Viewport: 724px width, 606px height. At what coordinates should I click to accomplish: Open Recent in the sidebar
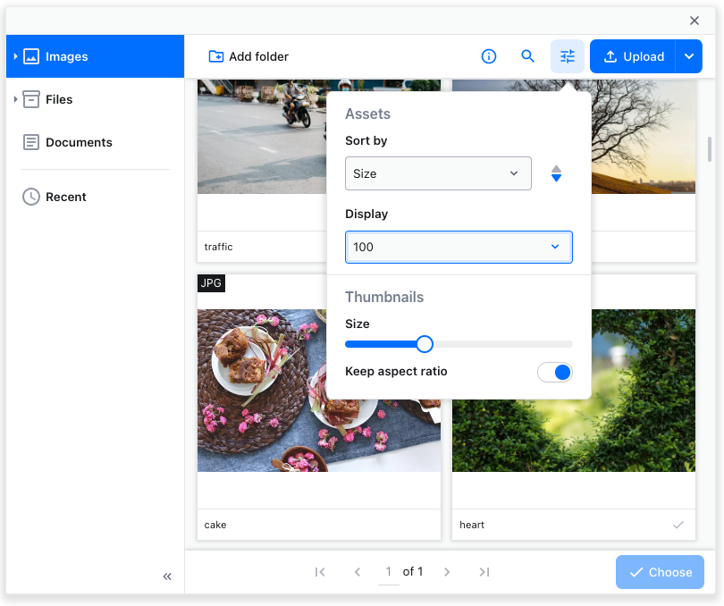point(65,197)
